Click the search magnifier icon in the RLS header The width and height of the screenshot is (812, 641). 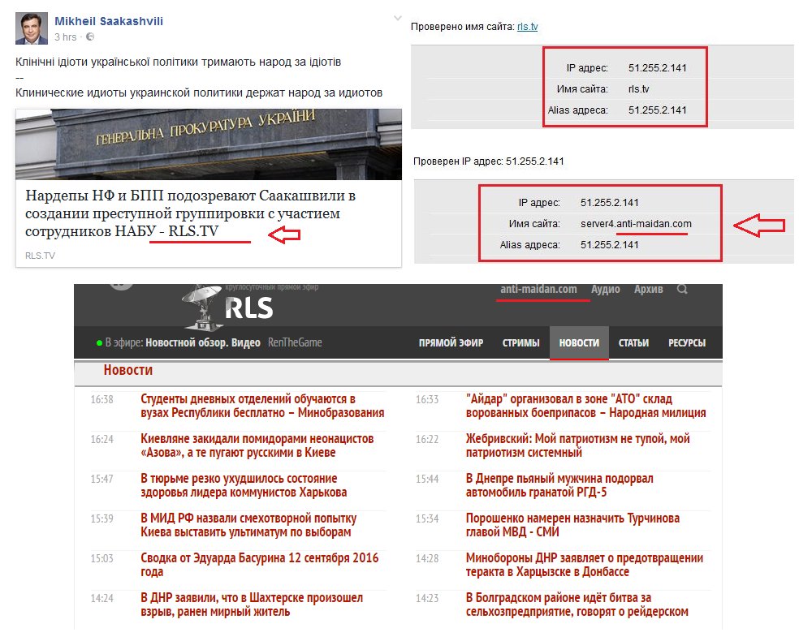tap(682, 289)
